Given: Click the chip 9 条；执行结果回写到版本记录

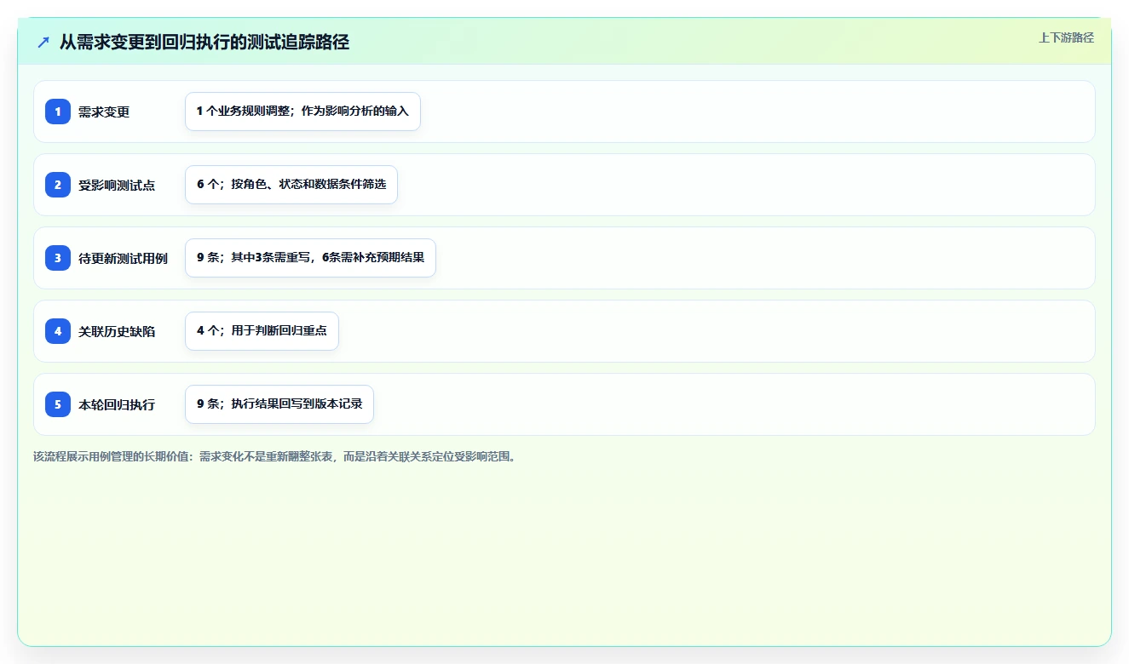Looking at the screenshot, I should pos(279,404).
